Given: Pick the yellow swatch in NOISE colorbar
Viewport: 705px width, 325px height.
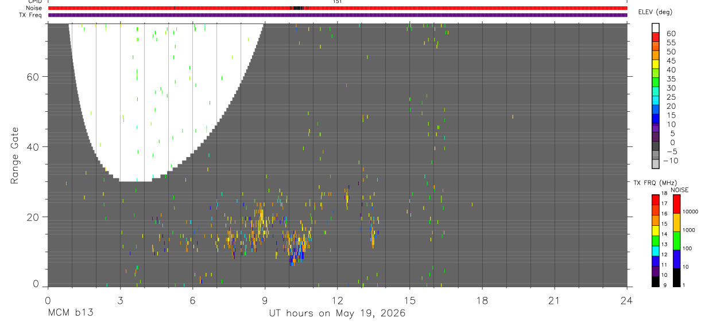Looking at the screenshot, I should coord(676,222).
